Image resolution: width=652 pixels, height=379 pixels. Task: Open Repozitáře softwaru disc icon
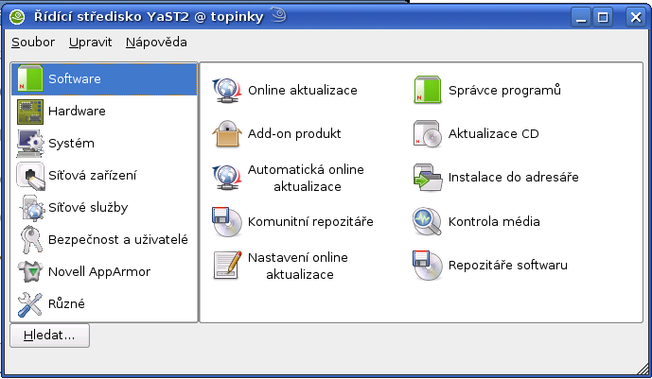pos(428,265)
